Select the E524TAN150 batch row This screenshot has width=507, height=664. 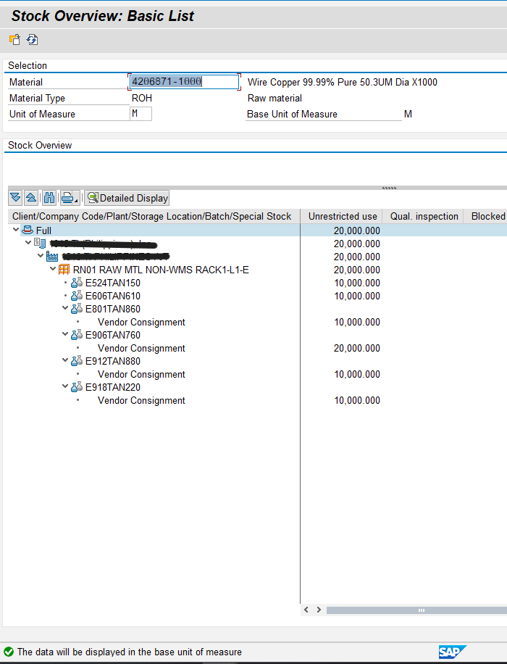(112, 283)
